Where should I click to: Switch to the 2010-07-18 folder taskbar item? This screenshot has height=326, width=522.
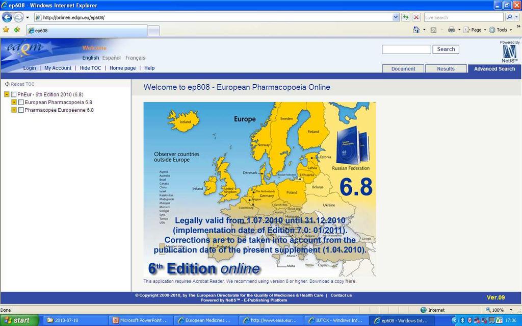[x=75, y=320]
